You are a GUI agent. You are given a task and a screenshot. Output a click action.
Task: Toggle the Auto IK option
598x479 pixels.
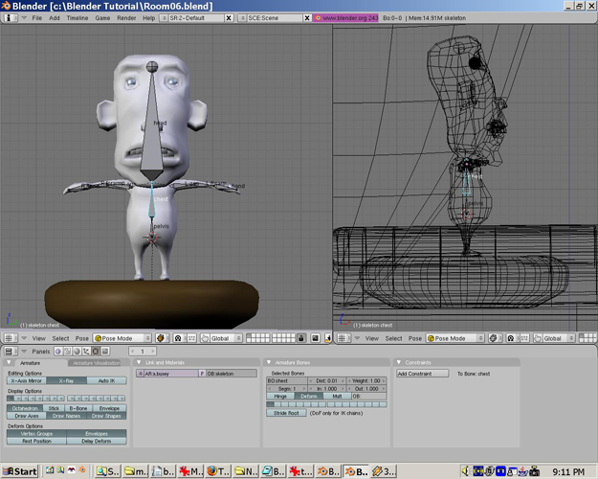[x=106, y=380]
